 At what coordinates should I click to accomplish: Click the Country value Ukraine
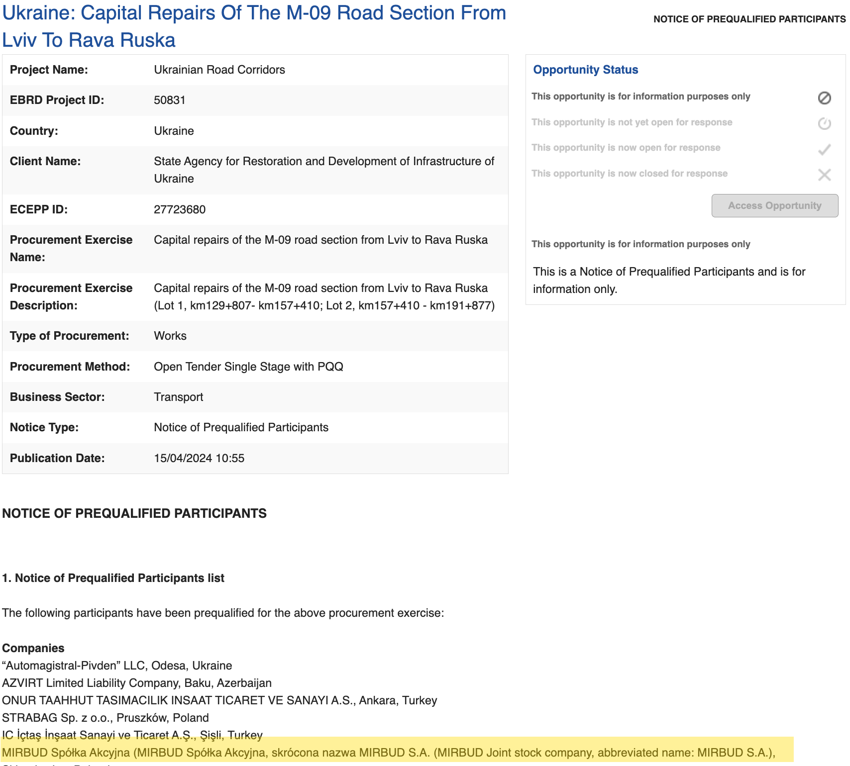point(174,131)
